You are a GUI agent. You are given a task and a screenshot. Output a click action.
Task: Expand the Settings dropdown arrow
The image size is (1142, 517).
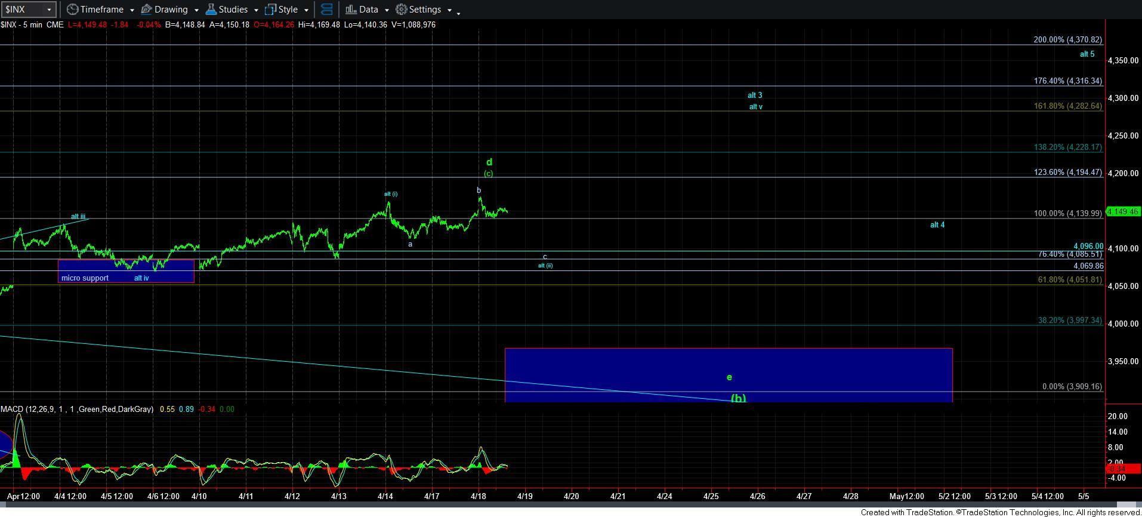[449, 11]
